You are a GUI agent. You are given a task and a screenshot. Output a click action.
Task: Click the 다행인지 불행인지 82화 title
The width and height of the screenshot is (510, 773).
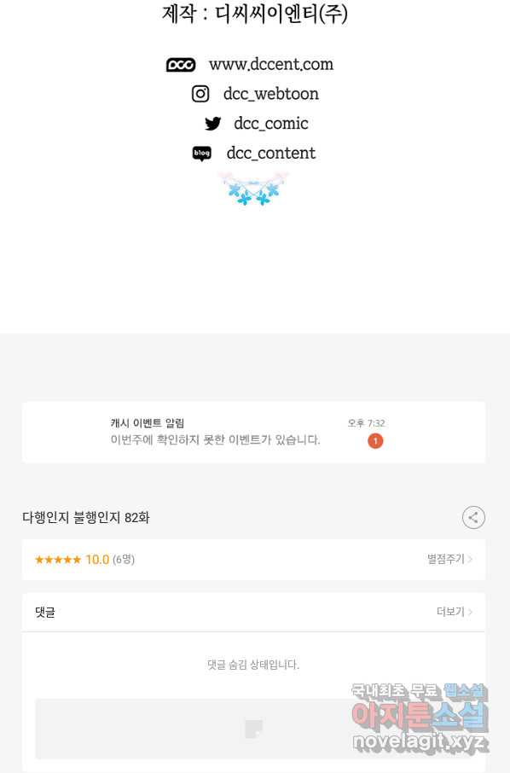[x=86, y=518]
